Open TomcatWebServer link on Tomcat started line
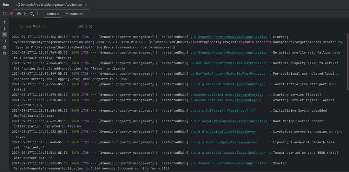Screen dimensions: 349x172 pos(251,153)
